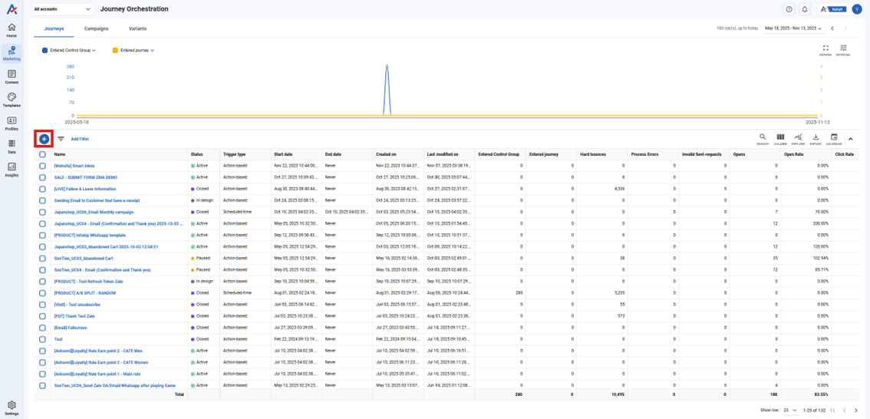Open Insights from the sidebar
The height and width of the screenshot is (419, 870).
[12, 170]
